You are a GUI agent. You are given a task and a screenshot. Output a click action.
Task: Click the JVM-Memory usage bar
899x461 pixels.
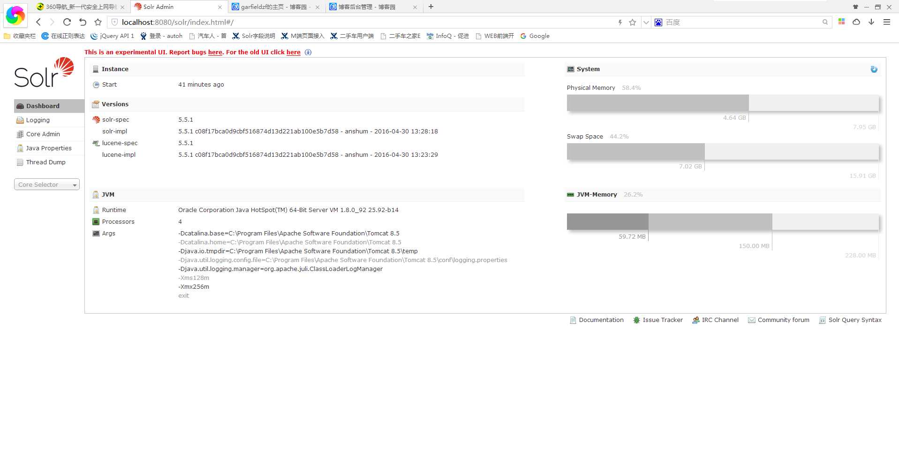(723, 222)
